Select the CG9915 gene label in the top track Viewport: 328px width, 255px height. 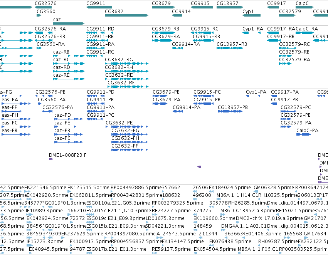point(200,3)
